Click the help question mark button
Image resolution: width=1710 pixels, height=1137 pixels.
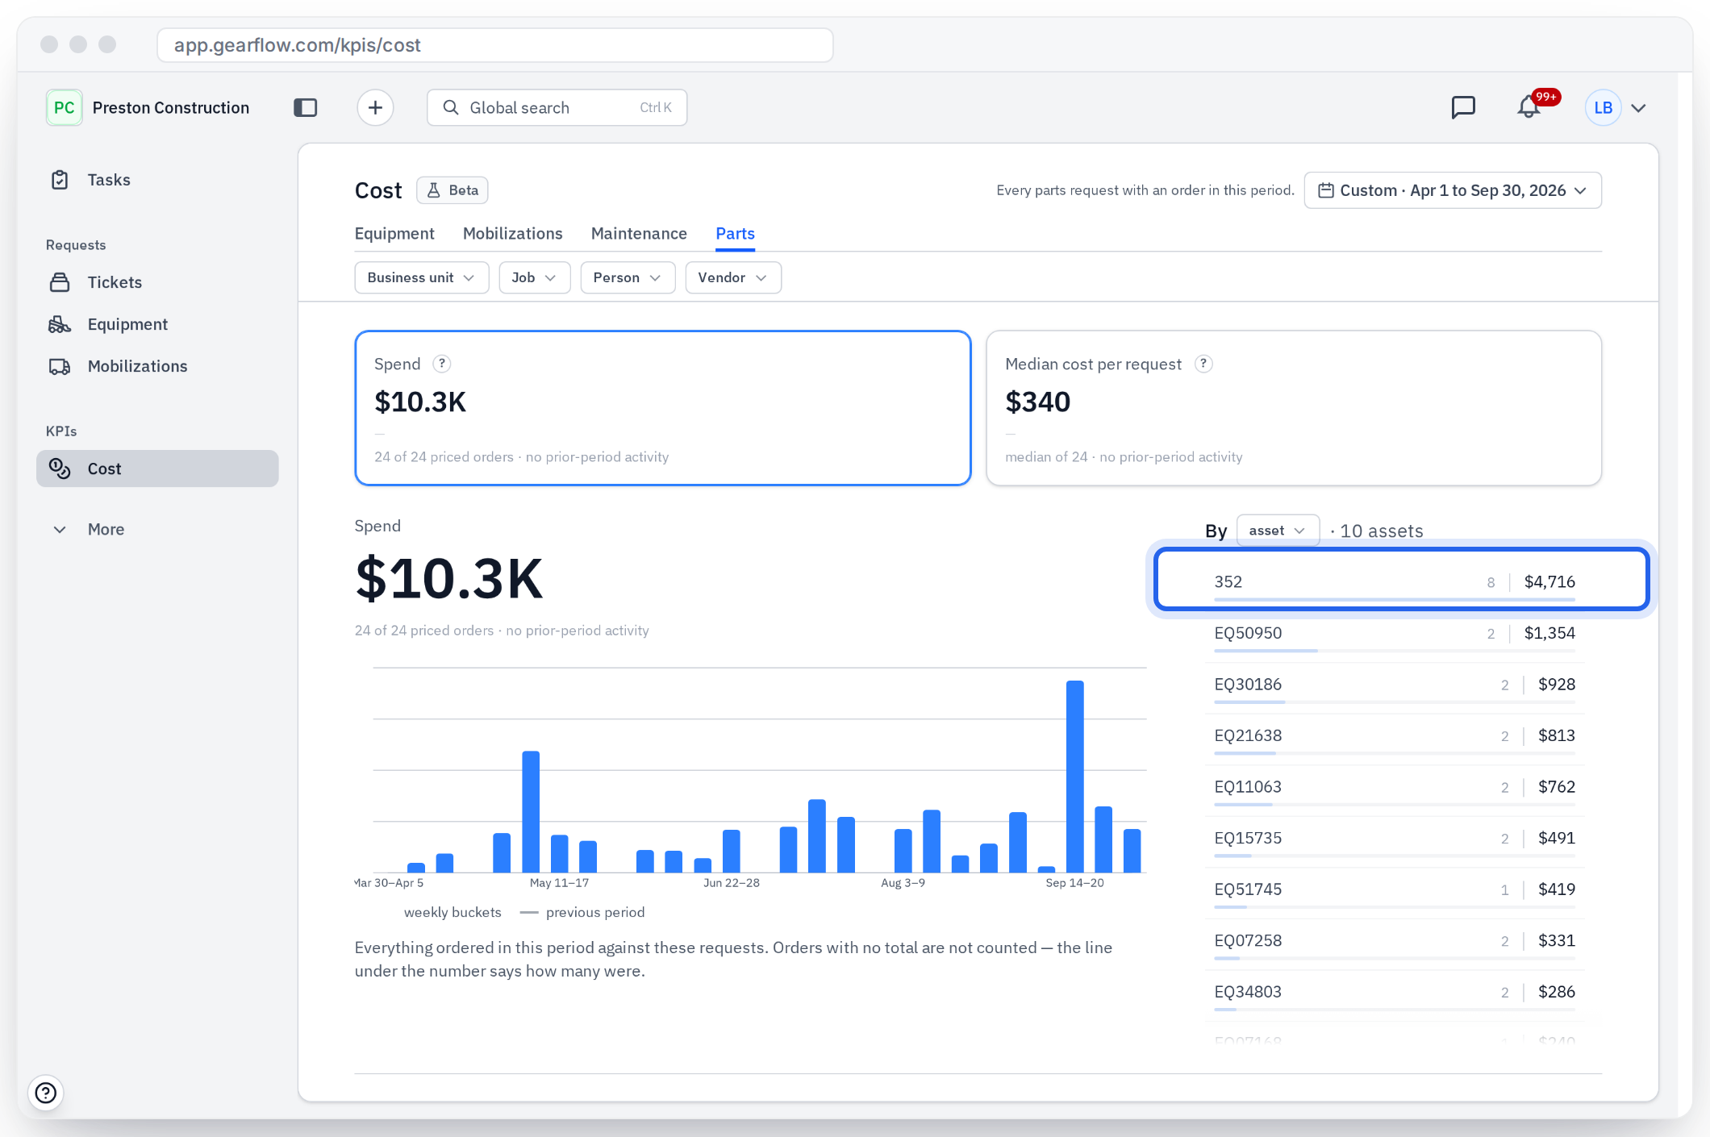[x=46, y=1093]
